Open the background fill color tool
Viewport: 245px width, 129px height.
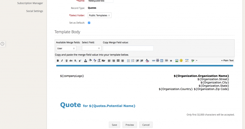pos(90,61)
